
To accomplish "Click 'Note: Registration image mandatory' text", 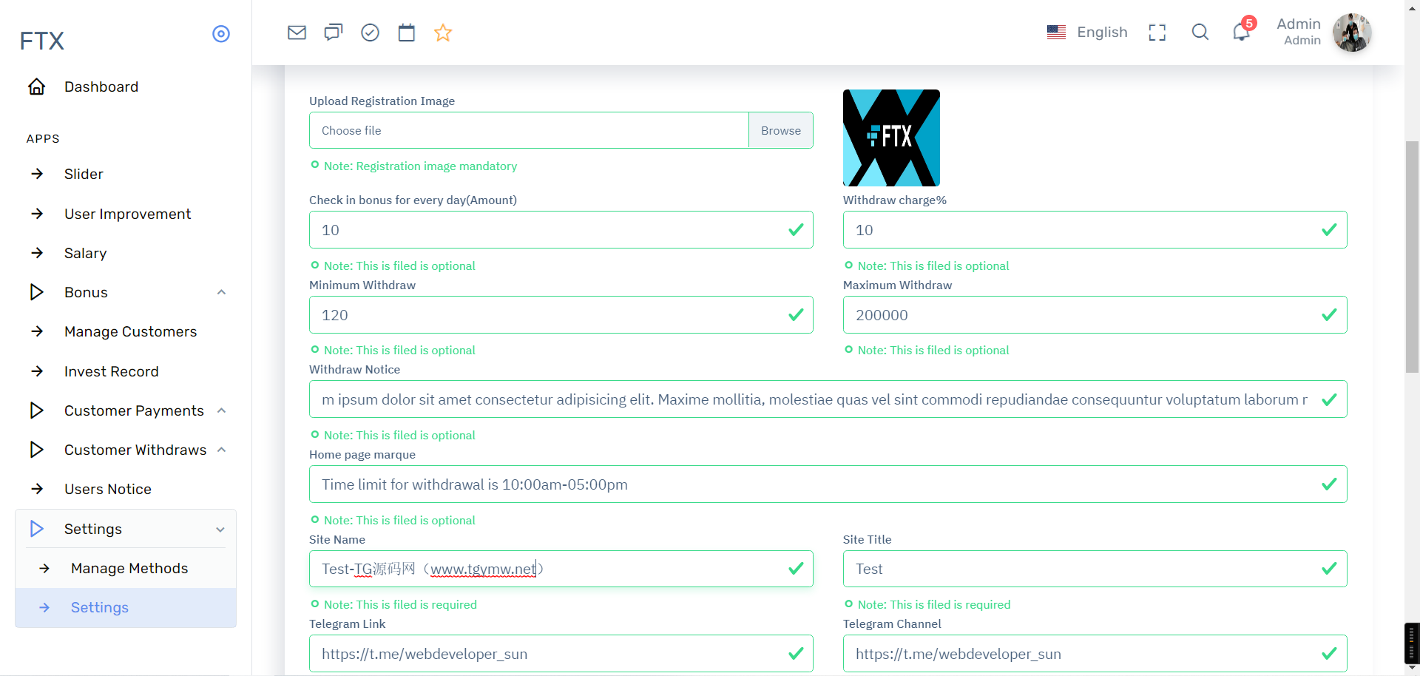I will [420, 166].
